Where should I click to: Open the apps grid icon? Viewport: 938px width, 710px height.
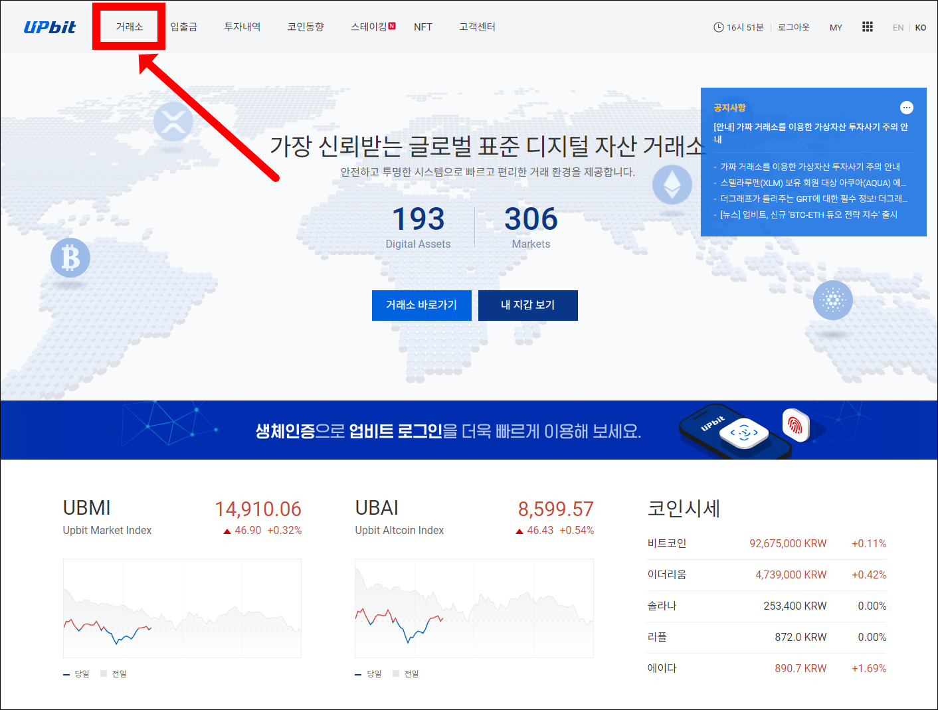click(x=868, y=27)
